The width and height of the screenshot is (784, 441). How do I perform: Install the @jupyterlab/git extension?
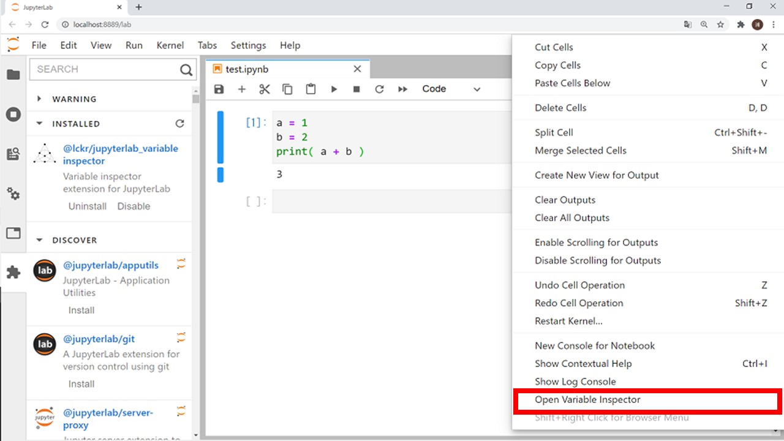click(x=81, y=384)
